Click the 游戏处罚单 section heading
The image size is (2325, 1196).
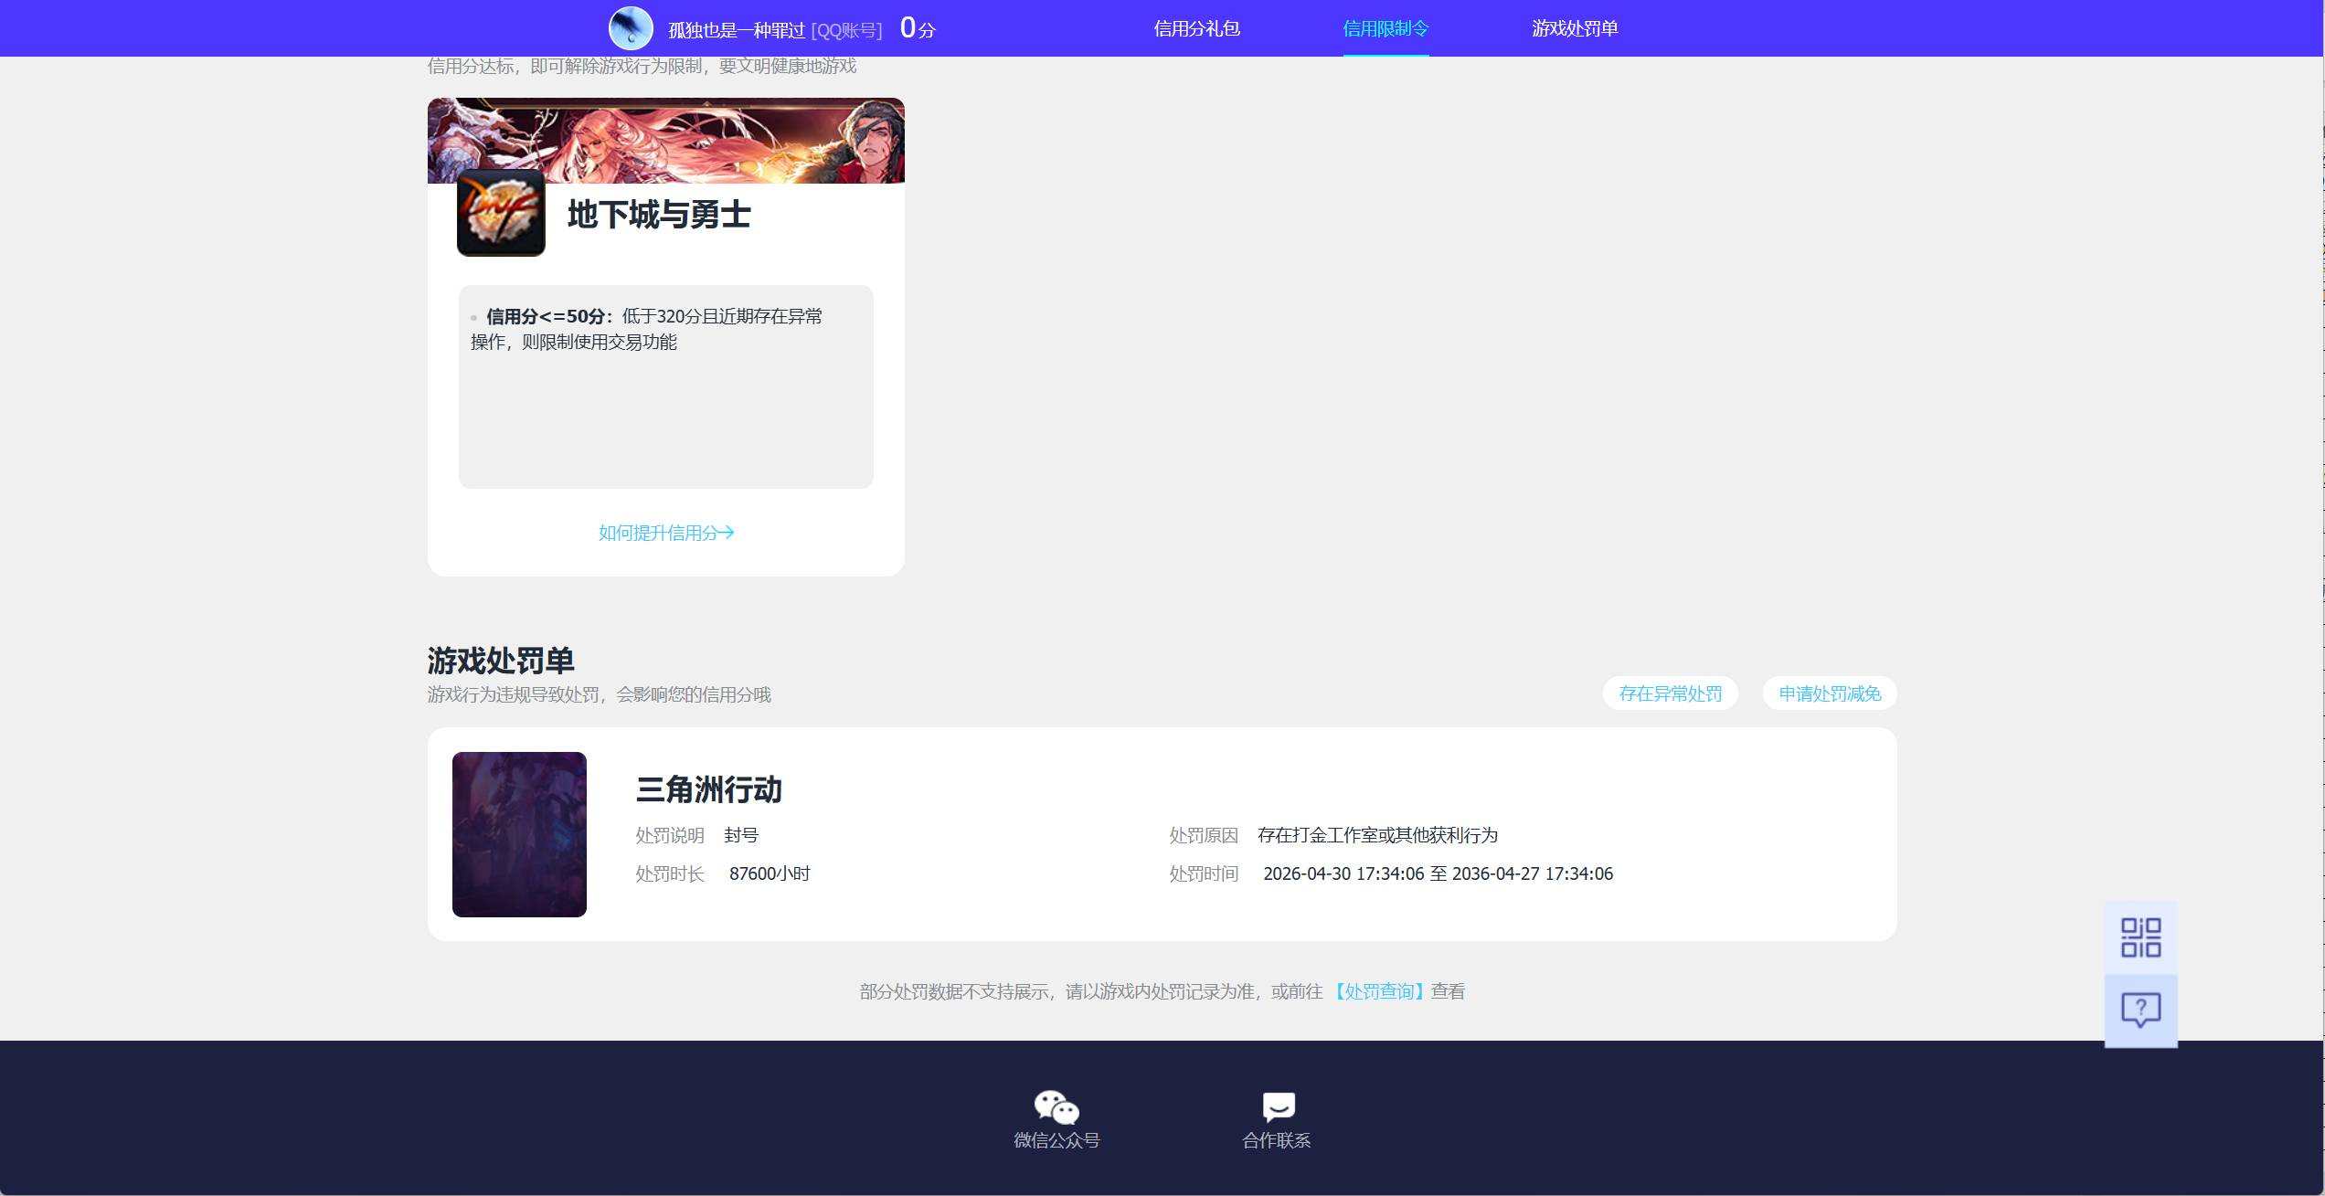(x=501, y=660)
